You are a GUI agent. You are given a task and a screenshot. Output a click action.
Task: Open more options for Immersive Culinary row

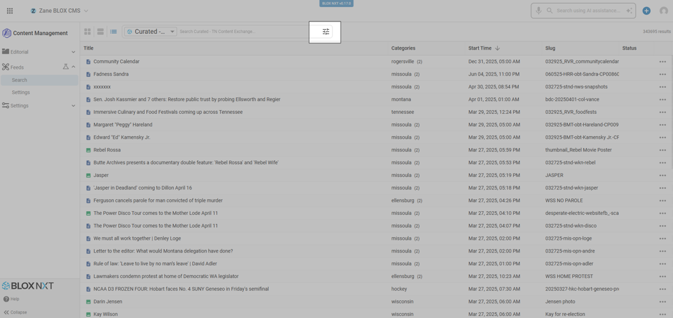coord(663,113)
